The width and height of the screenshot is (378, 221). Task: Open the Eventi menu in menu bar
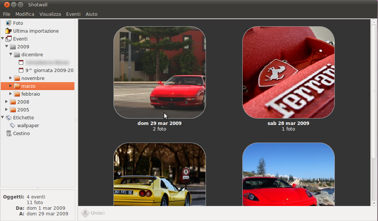(x=73, y=14)
